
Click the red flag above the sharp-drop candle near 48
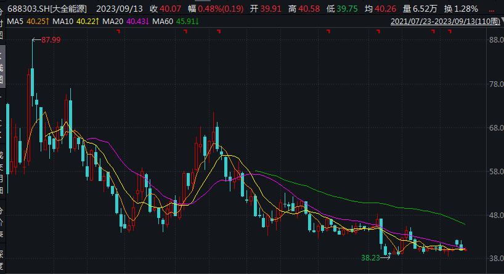tap(378, 31)
